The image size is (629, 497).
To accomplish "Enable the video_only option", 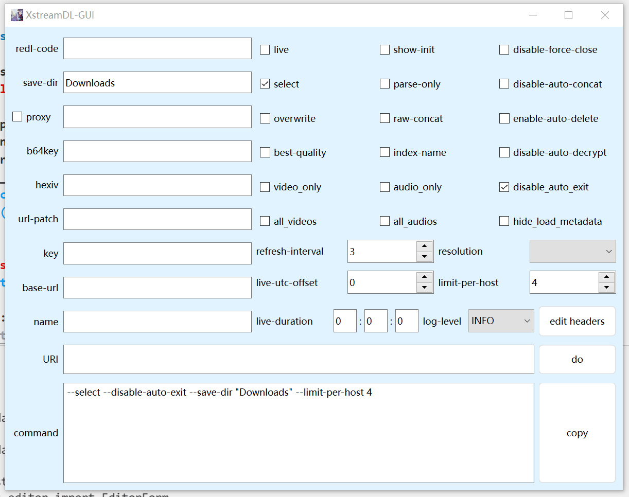I will (265, 187).
